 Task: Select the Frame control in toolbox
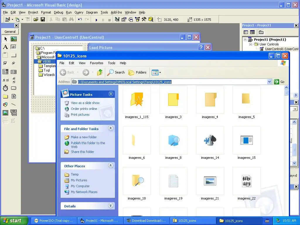(5, 55)
